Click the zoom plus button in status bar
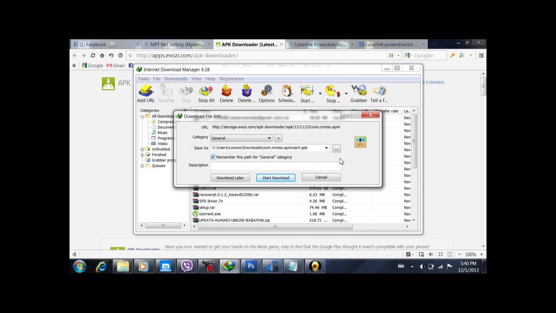 point(481,254)
